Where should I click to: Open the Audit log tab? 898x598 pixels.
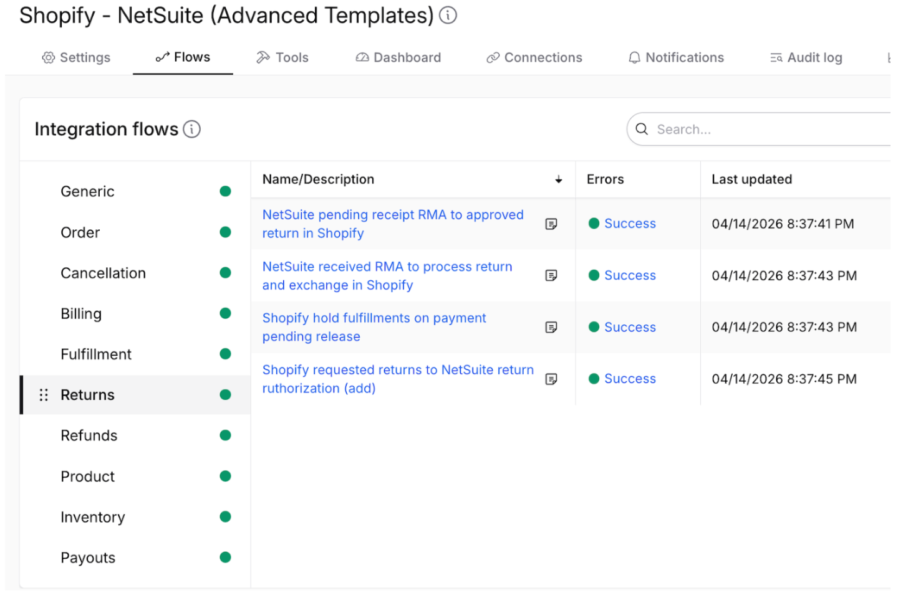(806, 57)
